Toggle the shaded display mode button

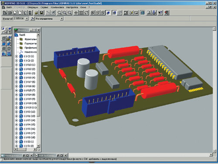[x=108, y=13]
